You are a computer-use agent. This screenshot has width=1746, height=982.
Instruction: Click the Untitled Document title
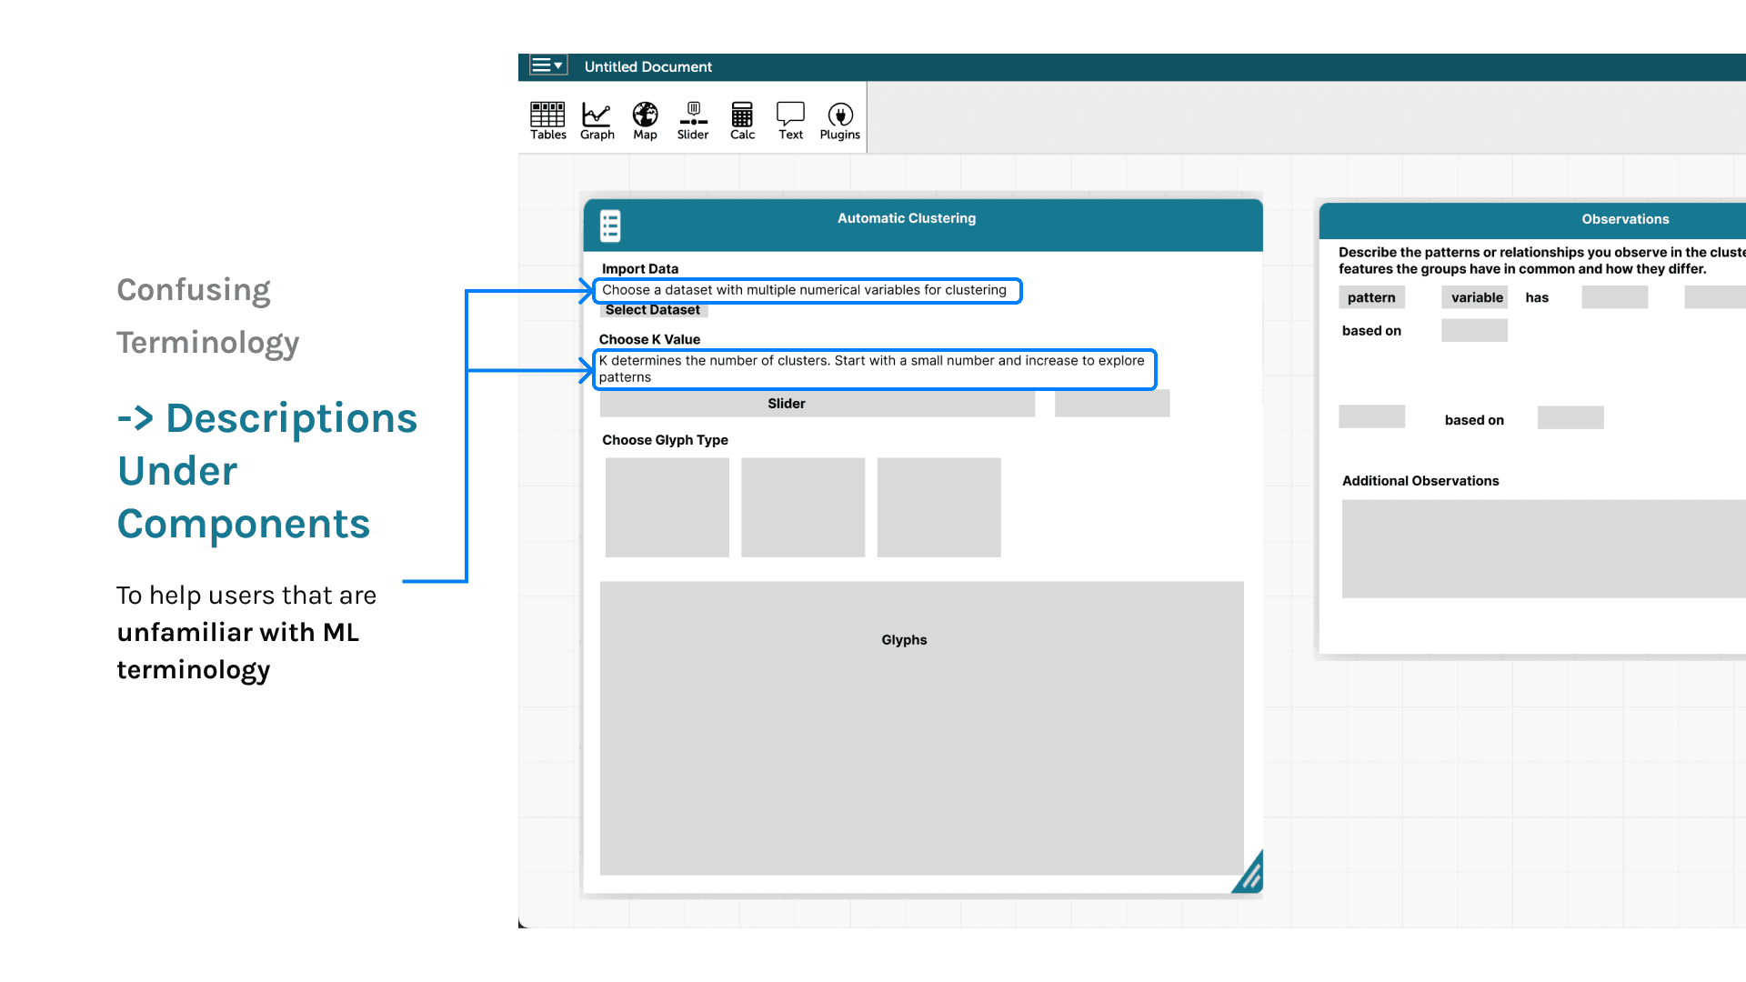(x=647, y=66)
